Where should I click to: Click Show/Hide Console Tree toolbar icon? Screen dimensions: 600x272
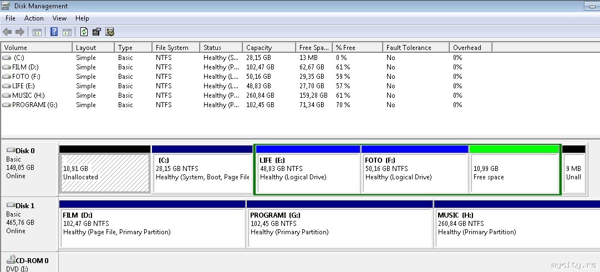37,32
